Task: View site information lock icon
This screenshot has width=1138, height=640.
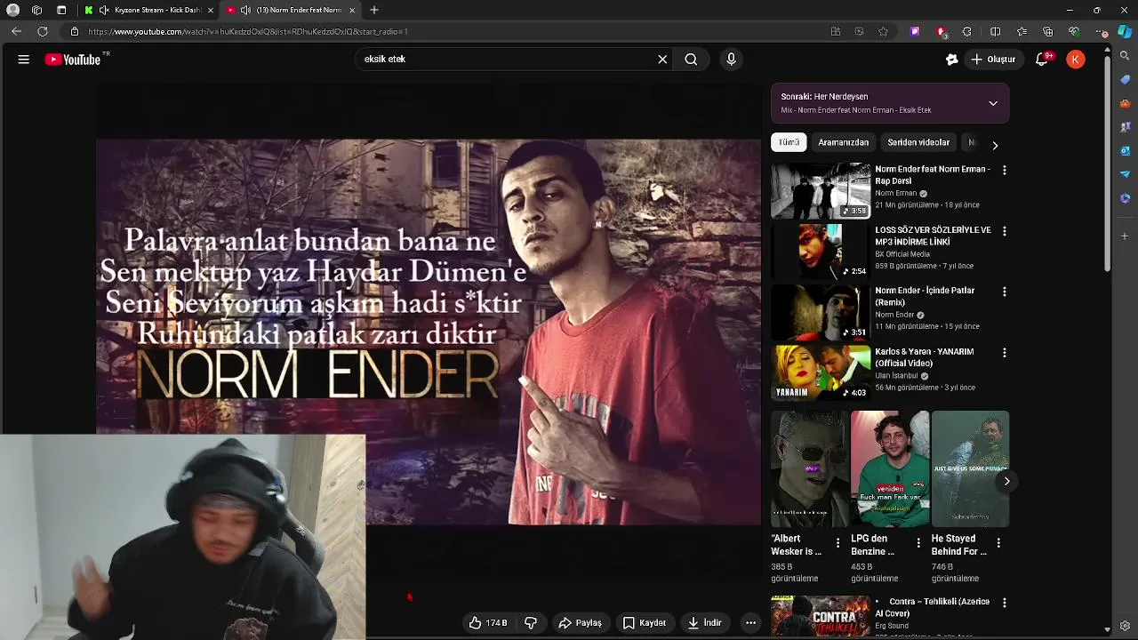Action: [75, 31]
